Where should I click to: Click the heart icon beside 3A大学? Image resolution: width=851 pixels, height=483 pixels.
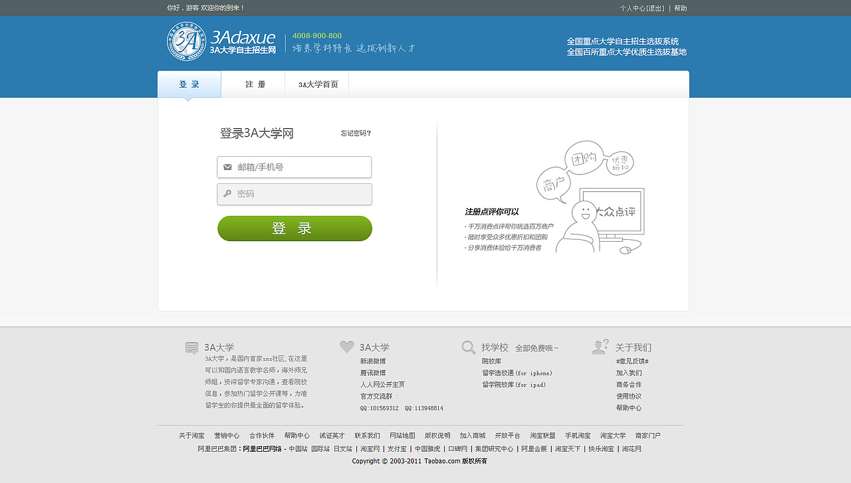(x=347, y=347)
